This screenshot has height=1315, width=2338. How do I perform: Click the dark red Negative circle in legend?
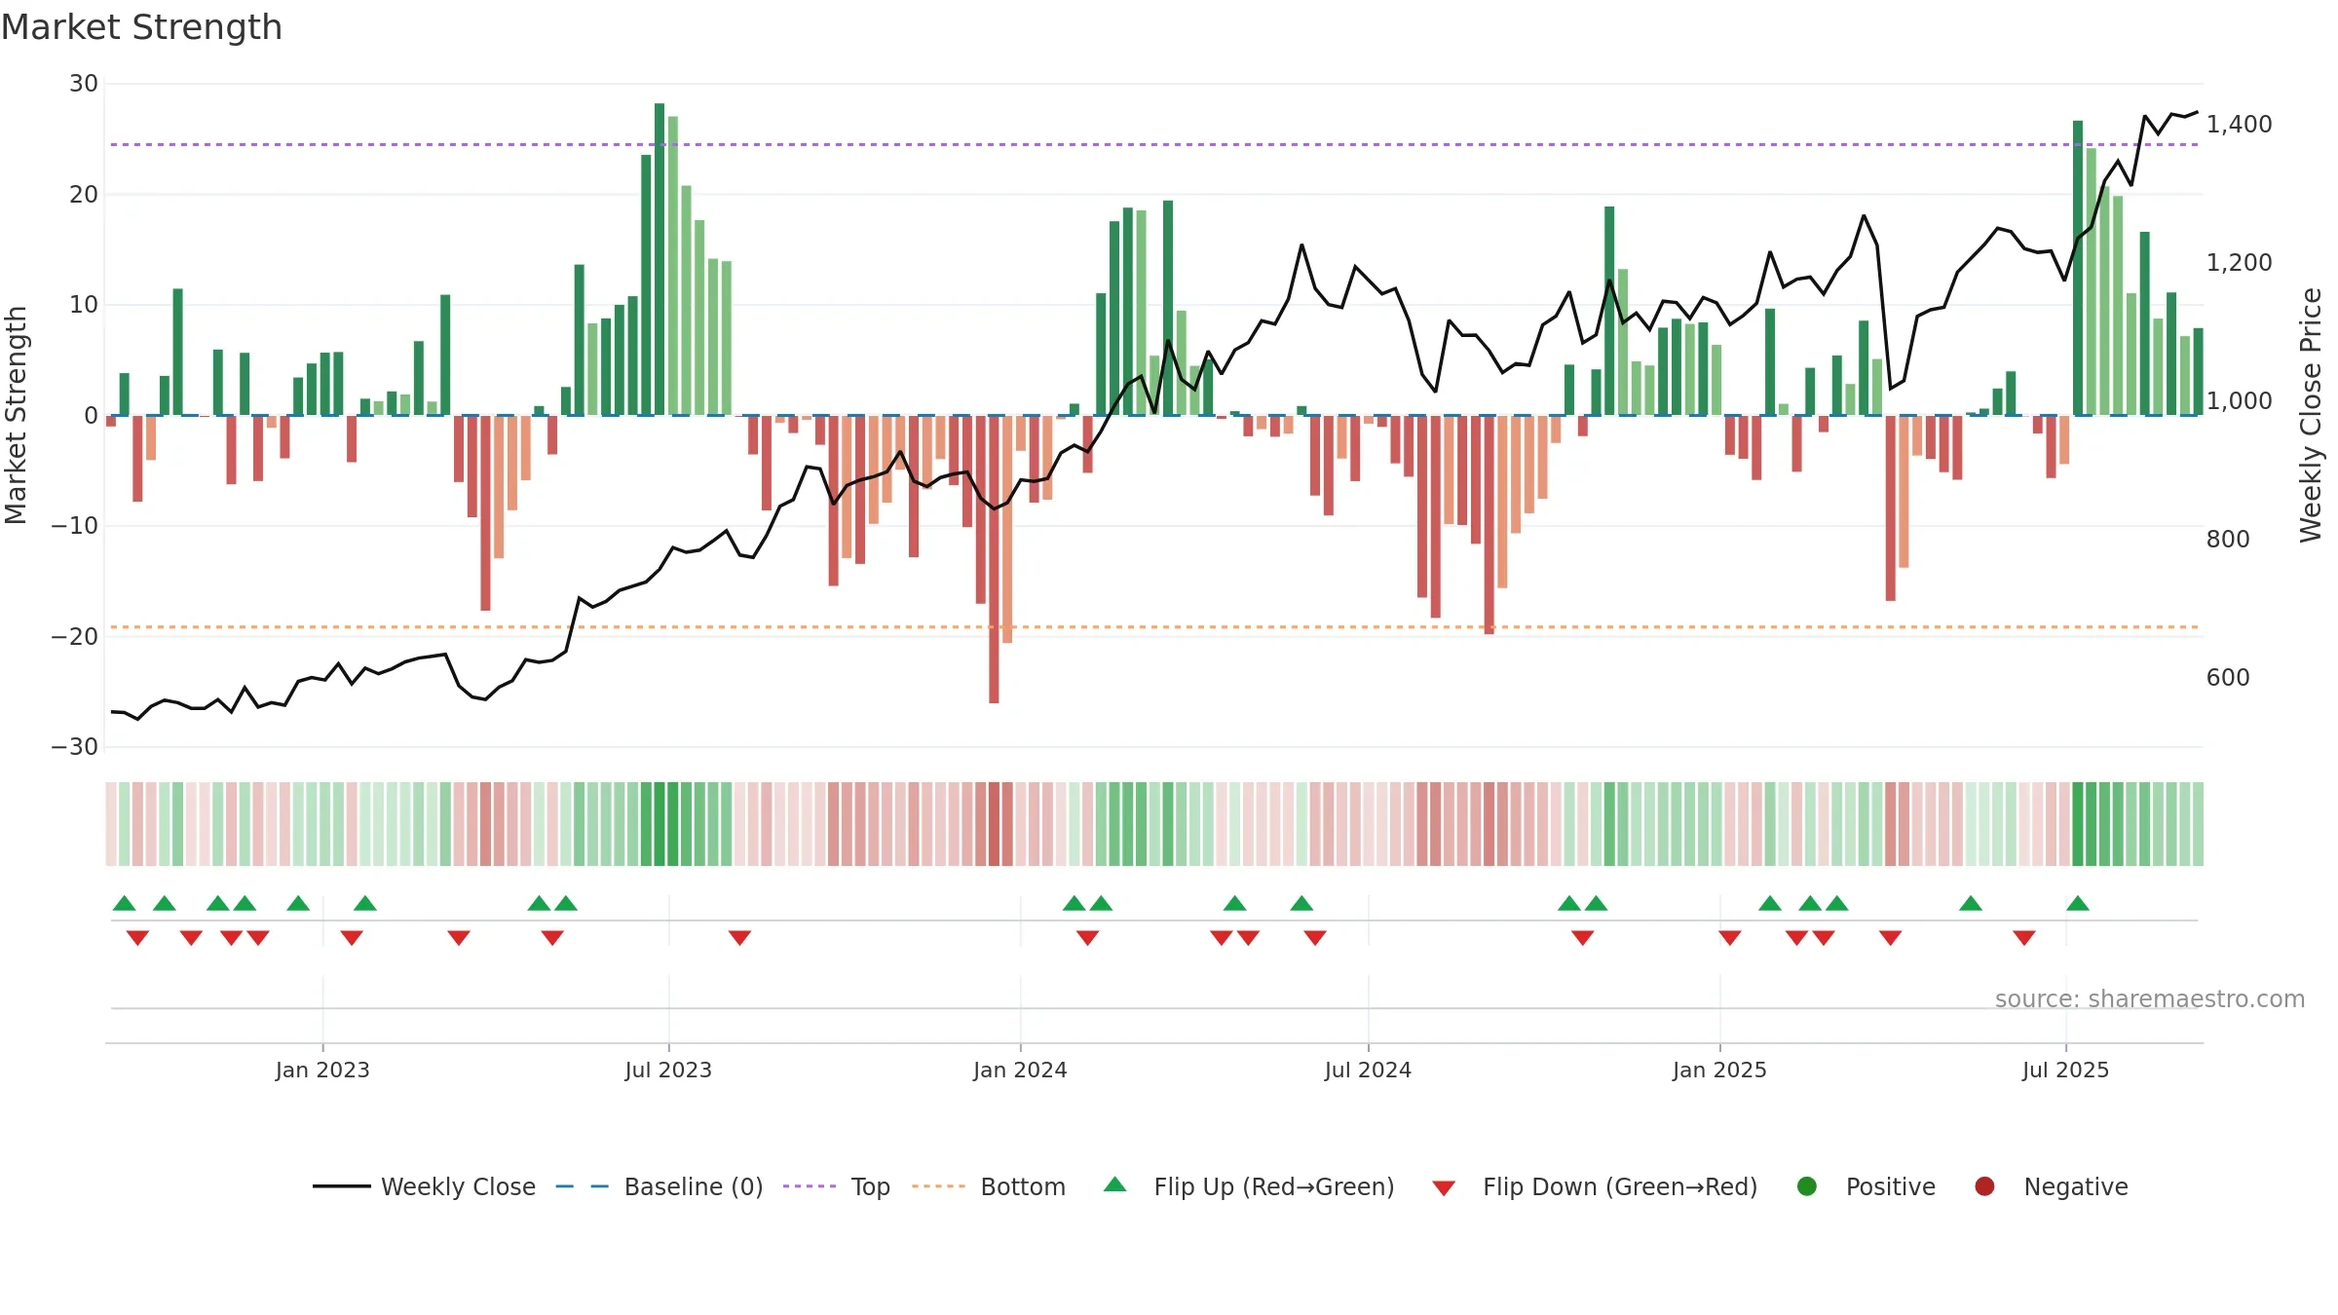[x=1984, y=1186]
